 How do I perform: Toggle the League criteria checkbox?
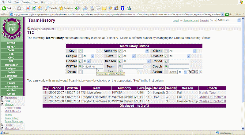80,56
